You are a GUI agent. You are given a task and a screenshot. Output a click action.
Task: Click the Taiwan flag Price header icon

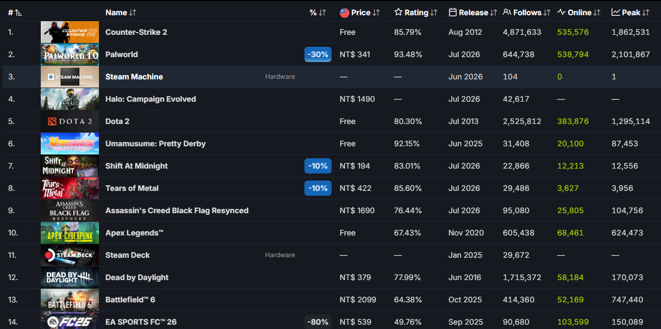[x=345, y=13]
